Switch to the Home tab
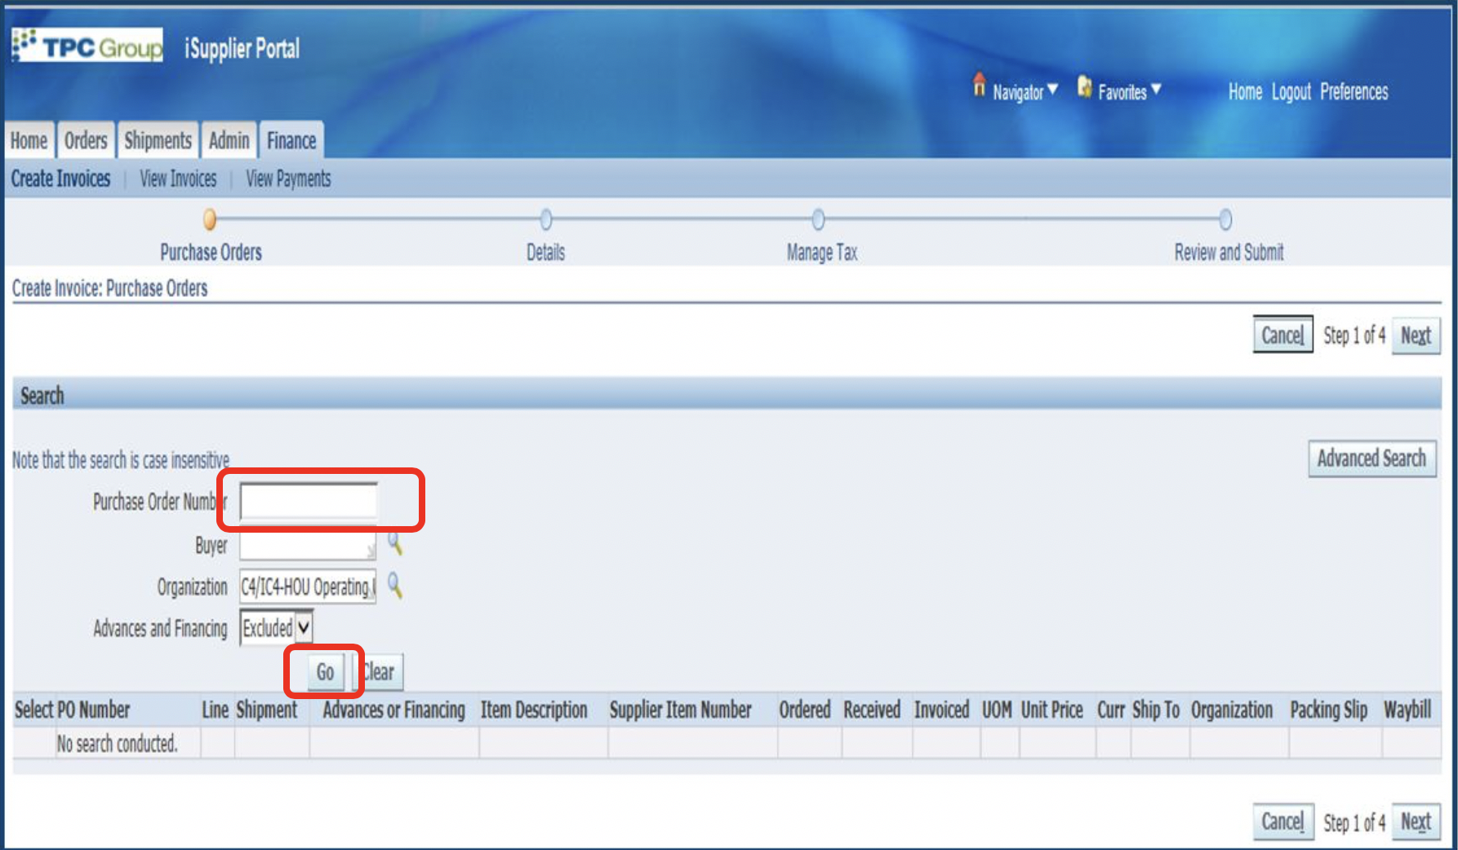Image resolution: width=1458 pixels, height=850 pixels. pos(29,140)
